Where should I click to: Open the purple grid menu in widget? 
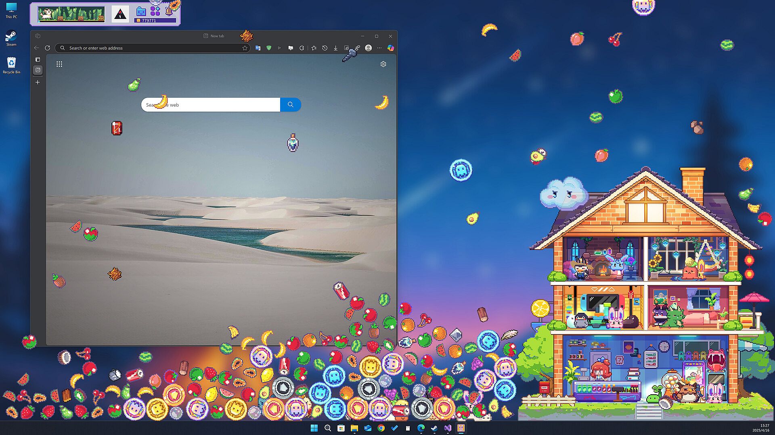point(155,11)
